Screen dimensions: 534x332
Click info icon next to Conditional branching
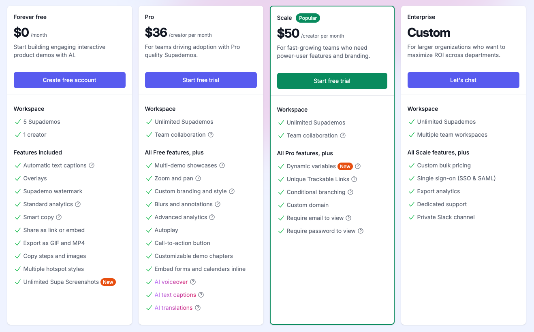point(350,192)
